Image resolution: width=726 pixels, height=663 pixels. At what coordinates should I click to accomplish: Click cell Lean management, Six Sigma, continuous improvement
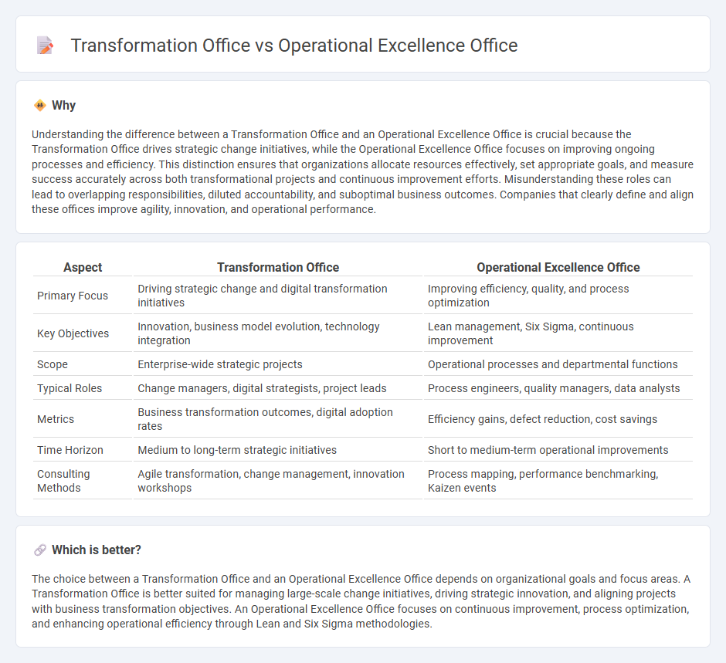click(x=558, y=333)
